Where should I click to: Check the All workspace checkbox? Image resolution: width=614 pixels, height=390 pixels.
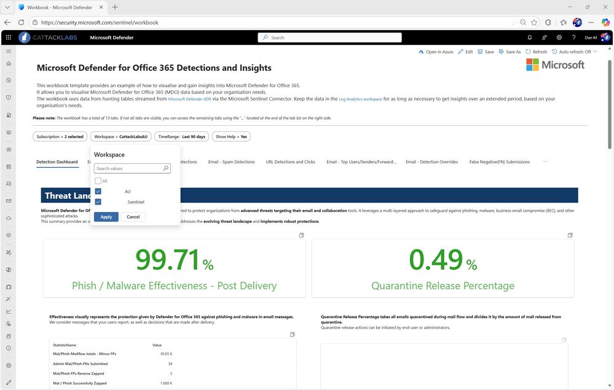pyautogui.click(x=98, y=181)
